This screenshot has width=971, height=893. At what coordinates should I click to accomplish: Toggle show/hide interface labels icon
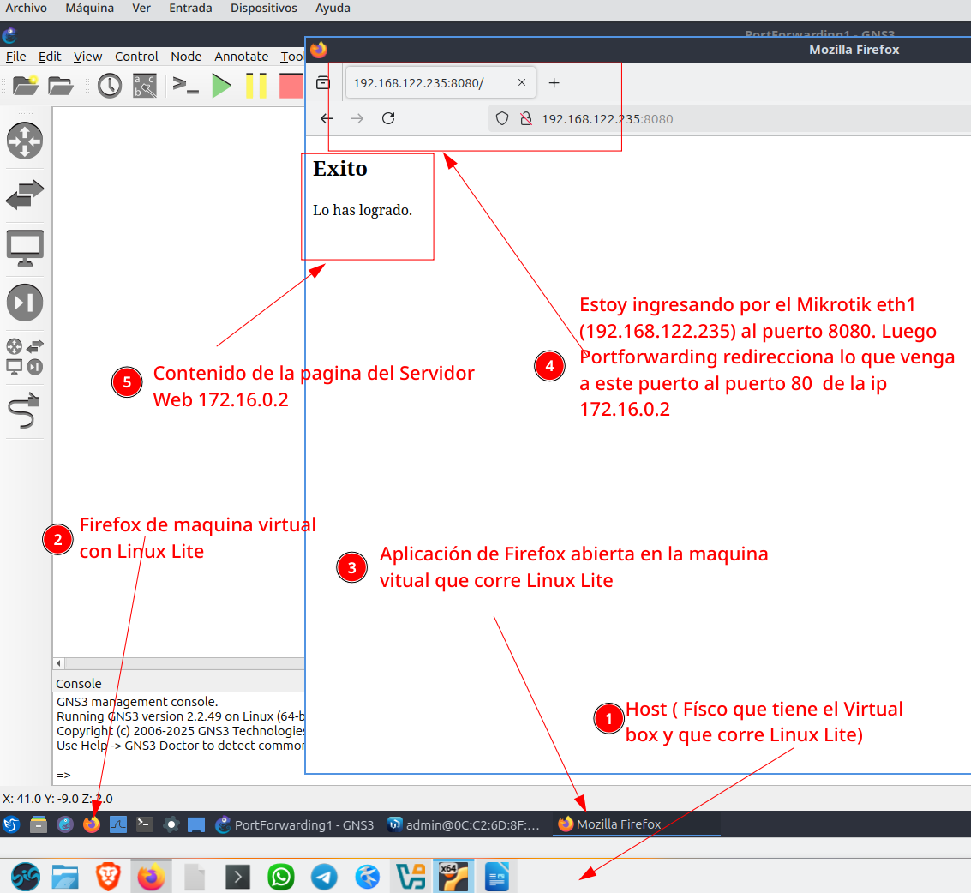(x=144, y=85)
